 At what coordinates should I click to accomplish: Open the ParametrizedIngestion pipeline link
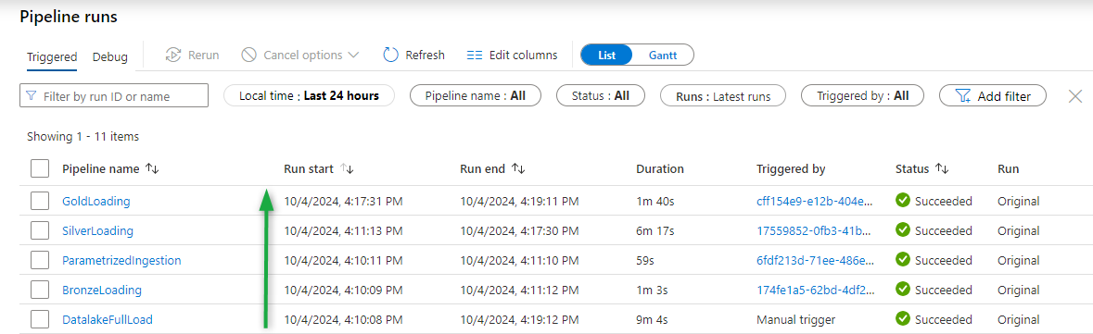[121, 260]
